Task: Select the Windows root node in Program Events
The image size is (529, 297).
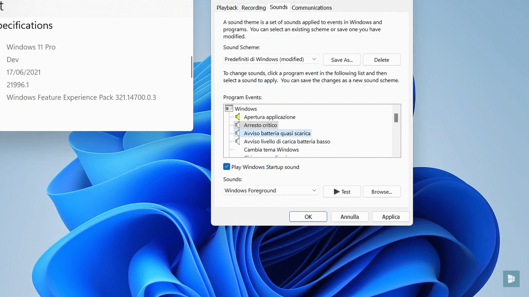Action: click(245, 109)
